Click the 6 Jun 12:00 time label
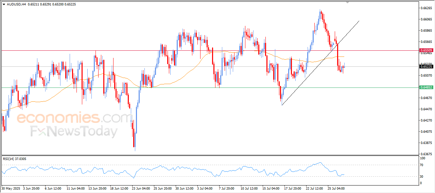Viewport: 435px width, 193px height. tap(53, 188)
